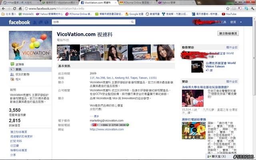Click the VicoVation profile picture
256x160 pixels.
[x=30, y=45]
